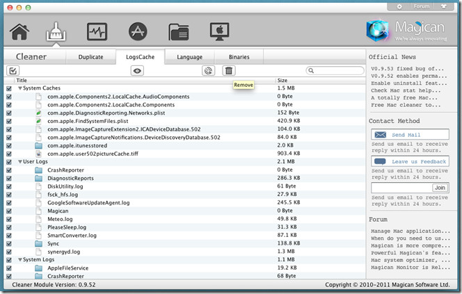Screen dimensions: 462x294
Task: Open news item 'V0.9.53 fixed bug of...'
Action: point(407,69)
